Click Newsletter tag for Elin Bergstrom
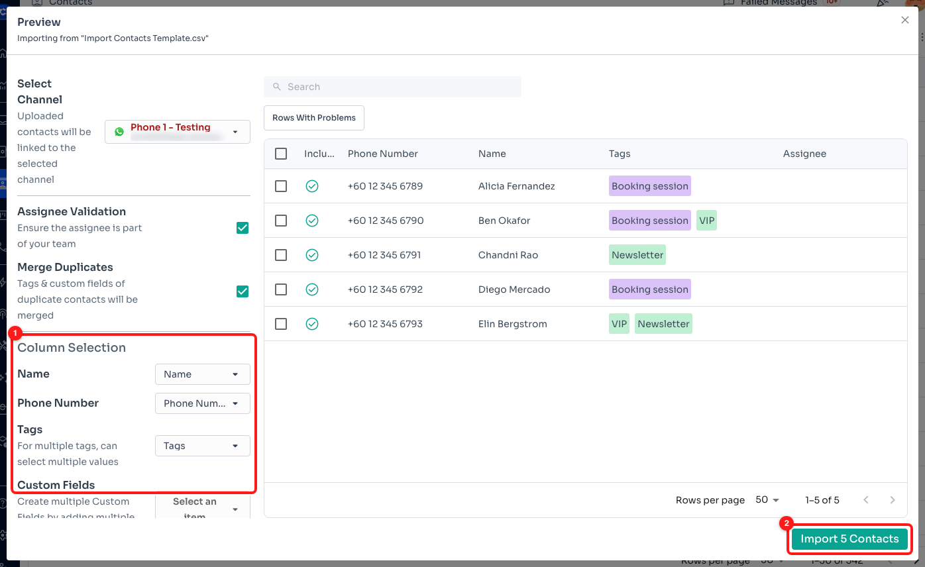The image size is (925, 567). coord(663,324)
